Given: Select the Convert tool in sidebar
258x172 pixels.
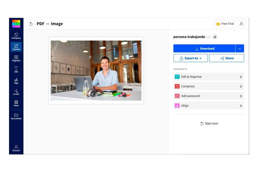Looking at the screenshot, I should (16, 47).
